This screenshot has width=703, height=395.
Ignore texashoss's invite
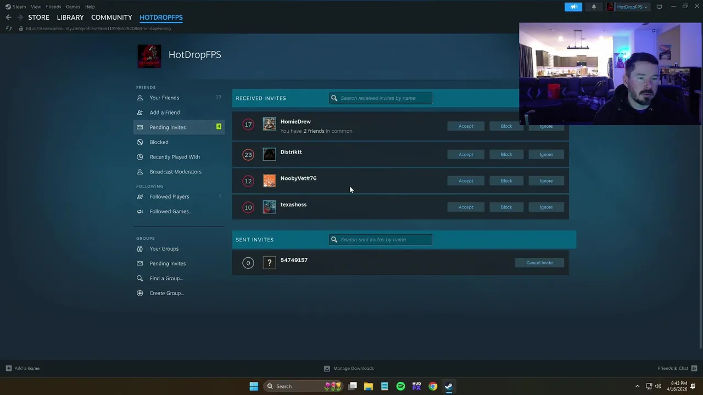[x=546, y=207]
